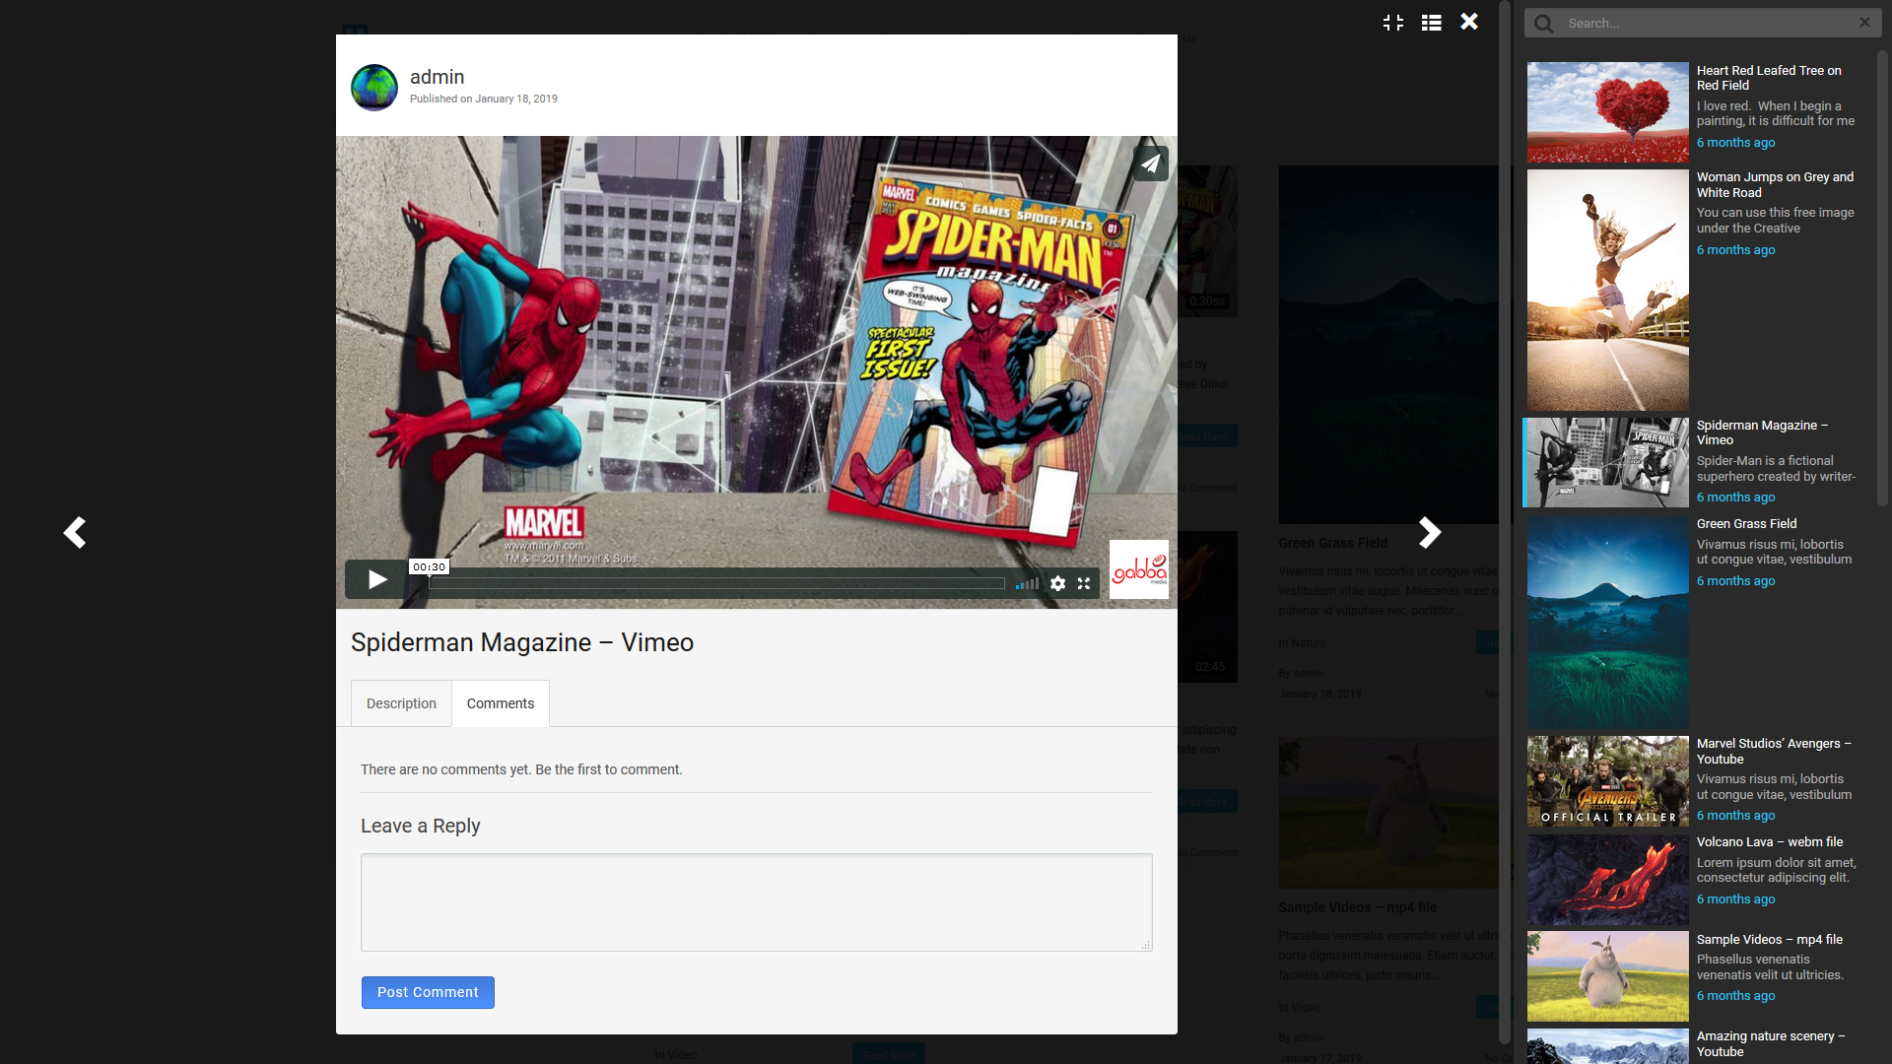1892x1064 pixels.
Task: Select Volcano Lava thumbnail
Action: coord(1608,880)
